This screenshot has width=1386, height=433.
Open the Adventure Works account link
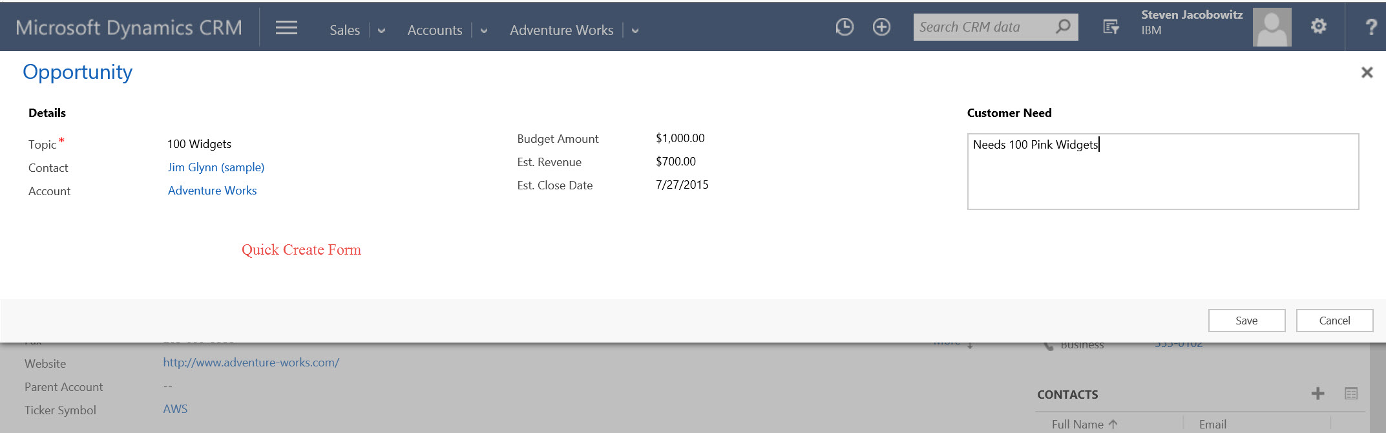pos(212,191)
